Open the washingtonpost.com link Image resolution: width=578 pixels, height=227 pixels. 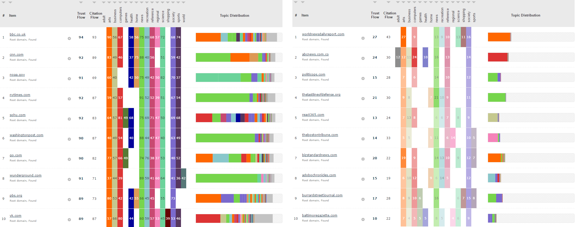[26, 135]
